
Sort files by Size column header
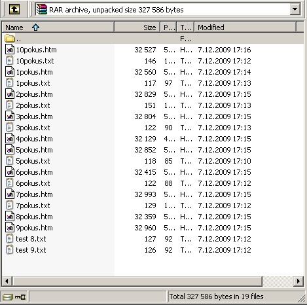(137, 27)
